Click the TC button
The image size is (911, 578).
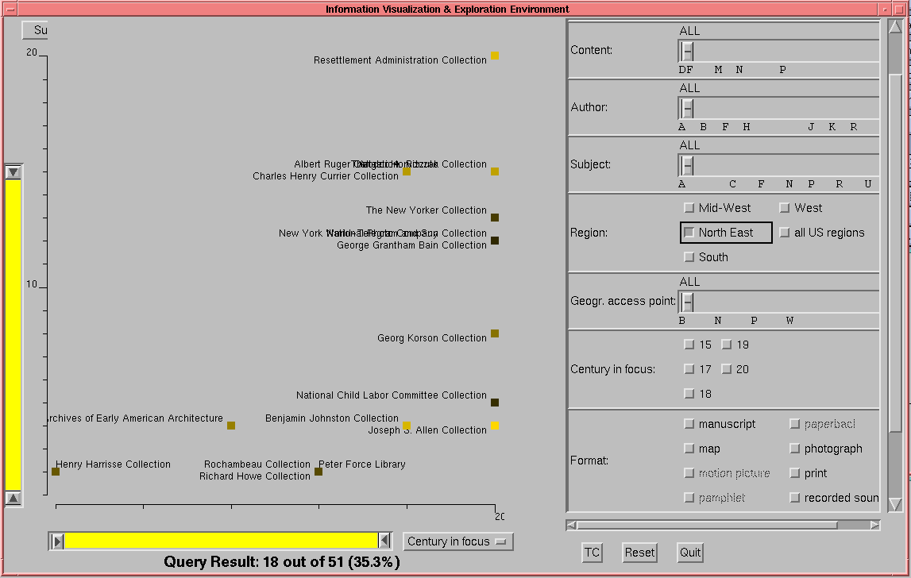pyautogui.click(x=592, y=553)
